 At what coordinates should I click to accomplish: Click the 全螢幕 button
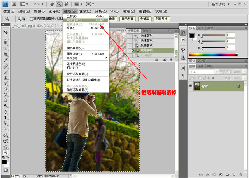coord(145,19)
